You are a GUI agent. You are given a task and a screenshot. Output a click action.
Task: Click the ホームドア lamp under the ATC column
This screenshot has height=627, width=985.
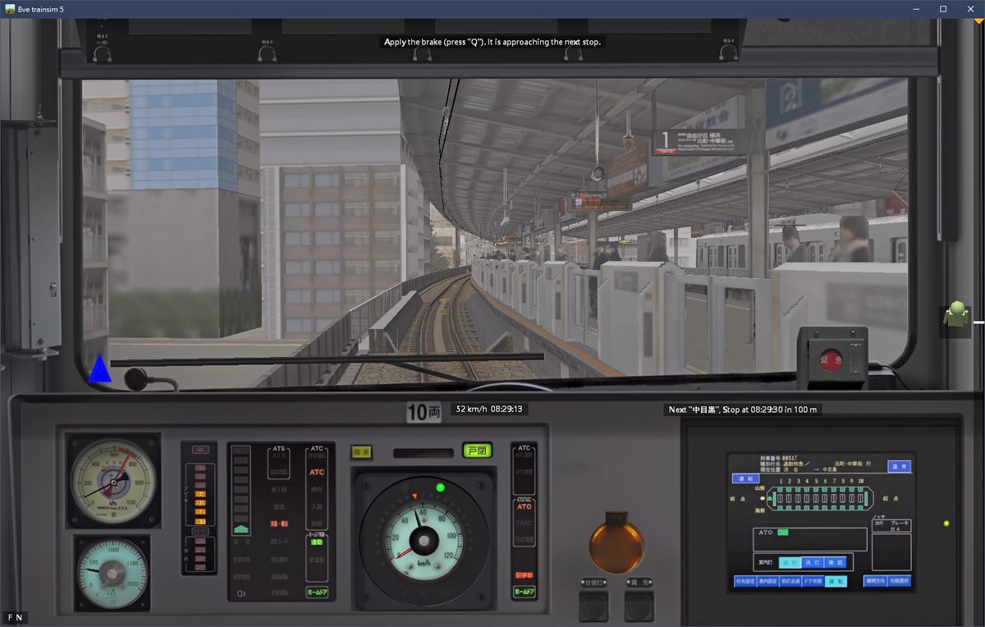click(317, 592)
